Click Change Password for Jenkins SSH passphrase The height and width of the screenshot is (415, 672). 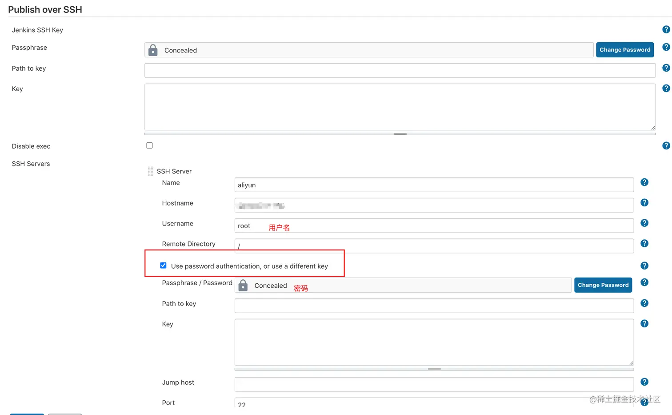[625, 50]
